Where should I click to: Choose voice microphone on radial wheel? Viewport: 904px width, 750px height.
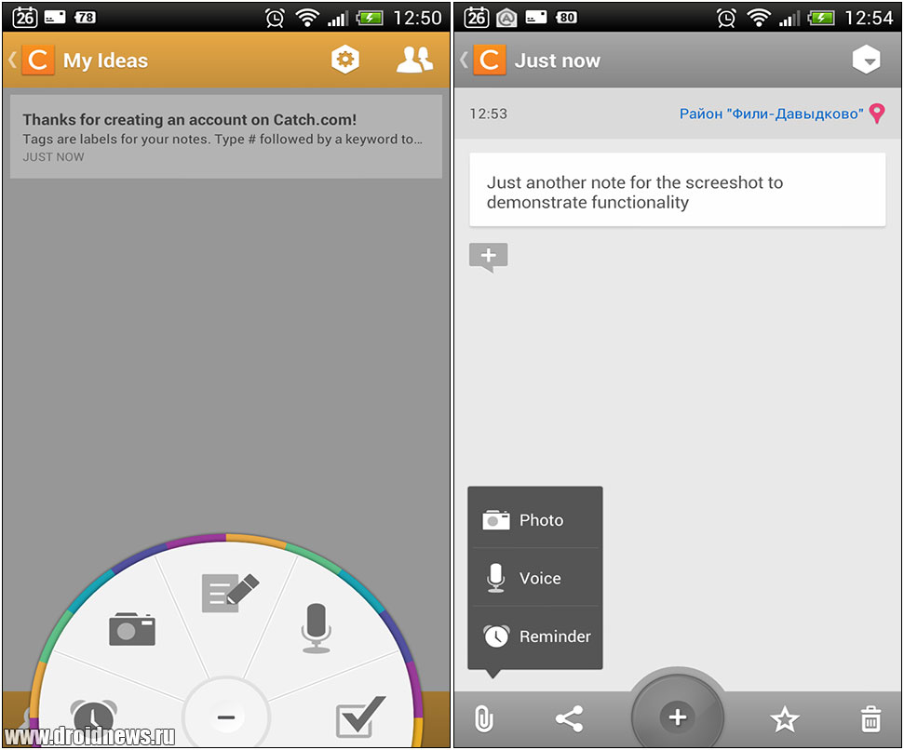click(x=316, y=628)
